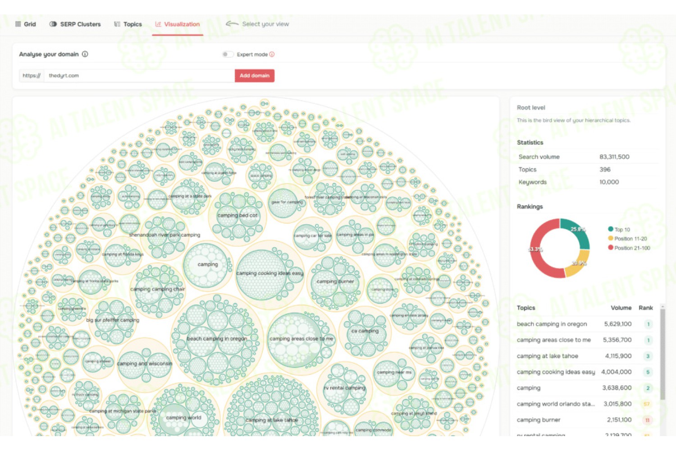The image size is (676, 451).
Task: Switch to the Grid tab
Action: coord(25,24)
